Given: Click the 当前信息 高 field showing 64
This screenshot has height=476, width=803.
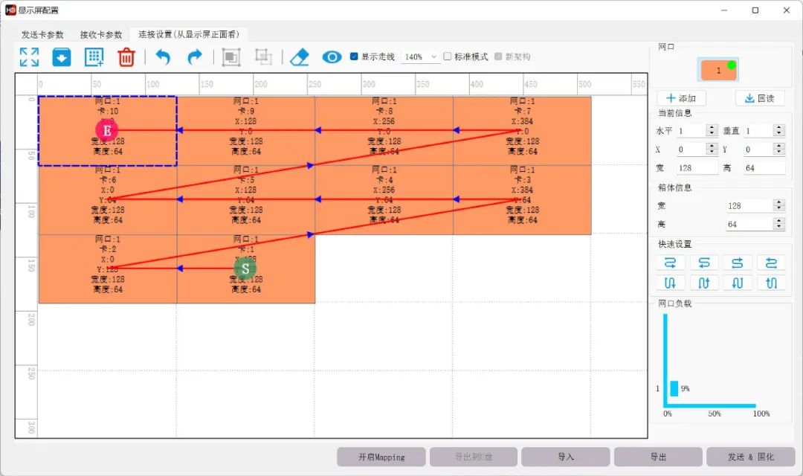Looking at the screenshot, I should (764, 168).
